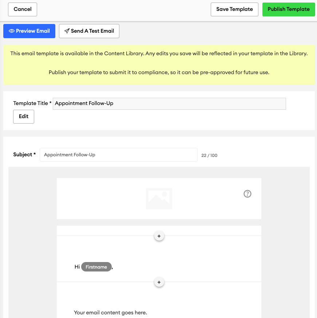Image resolution: width=317 pixels, height=318 pixels.
Task: Open the question mark help icon
Action: point(247,194)
